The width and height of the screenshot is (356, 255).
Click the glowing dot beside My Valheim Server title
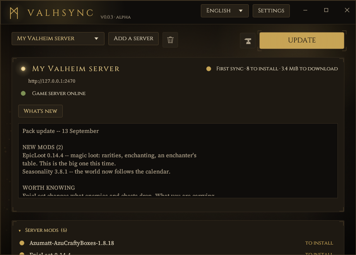coord(23,69)
